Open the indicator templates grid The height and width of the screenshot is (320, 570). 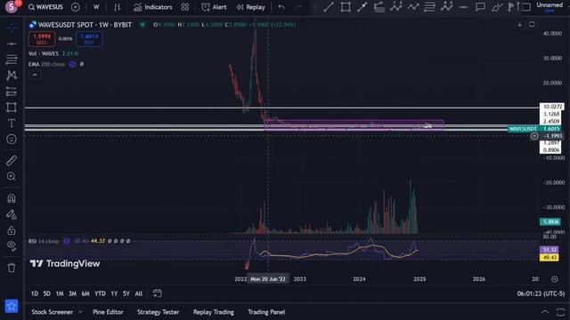[185, 7]
